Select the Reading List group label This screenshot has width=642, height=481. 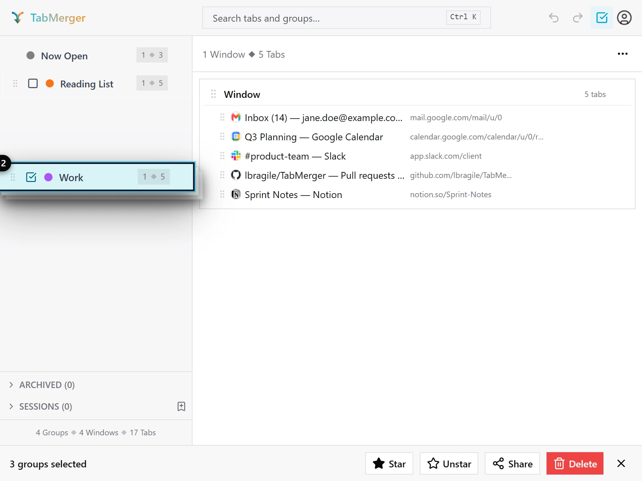click(x=87, y=84)
